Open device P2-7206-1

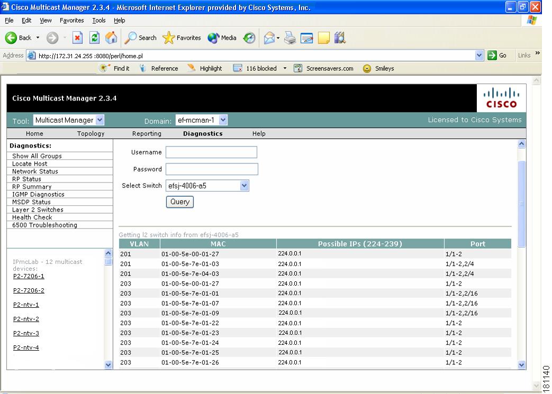(x=29, y=276)
